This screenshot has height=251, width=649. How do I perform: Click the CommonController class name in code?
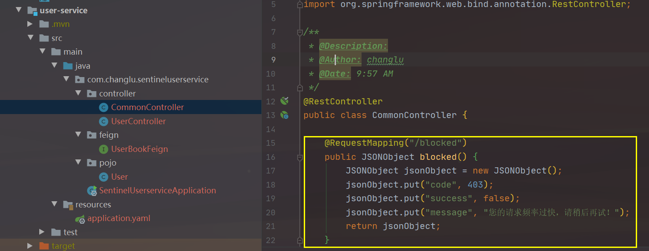(414, 115)
